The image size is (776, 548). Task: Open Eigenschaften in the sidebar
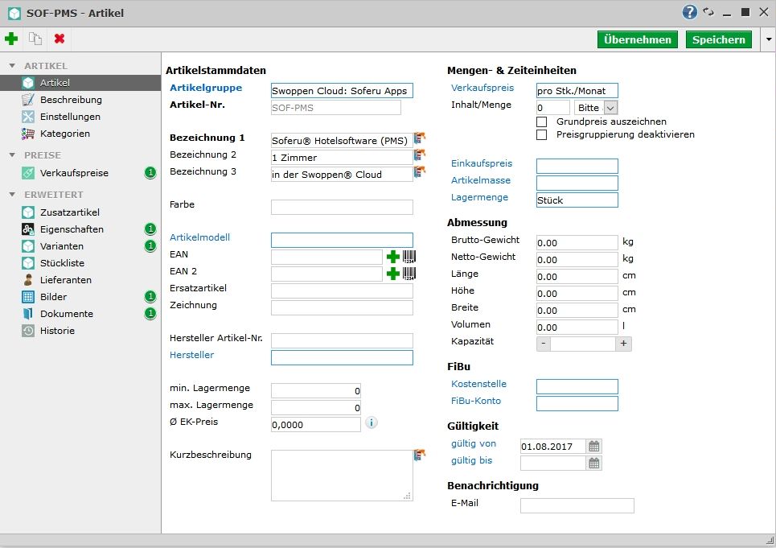point(80,229)
